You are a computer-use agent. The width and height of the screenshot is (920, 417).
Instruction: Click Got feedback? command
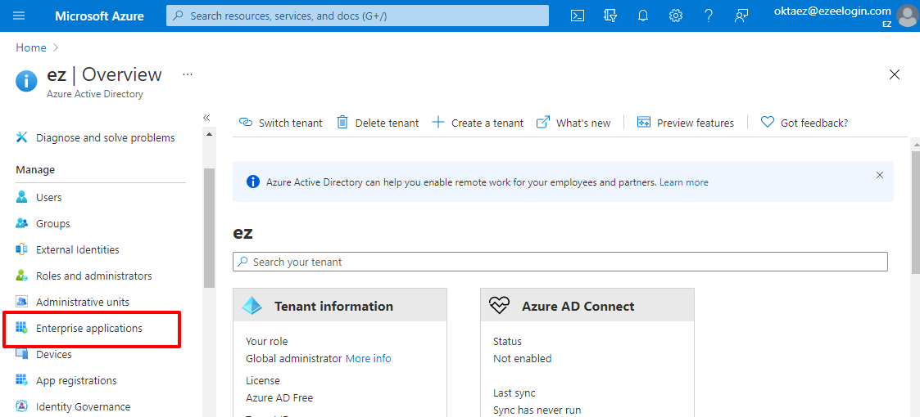pyautogui.click(x=804, y=123)
